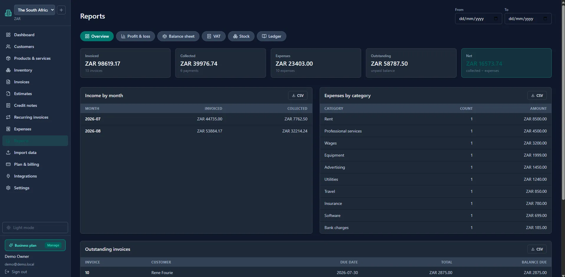Click the Equipment amount ZAR 1999.00

click(535, 155)
